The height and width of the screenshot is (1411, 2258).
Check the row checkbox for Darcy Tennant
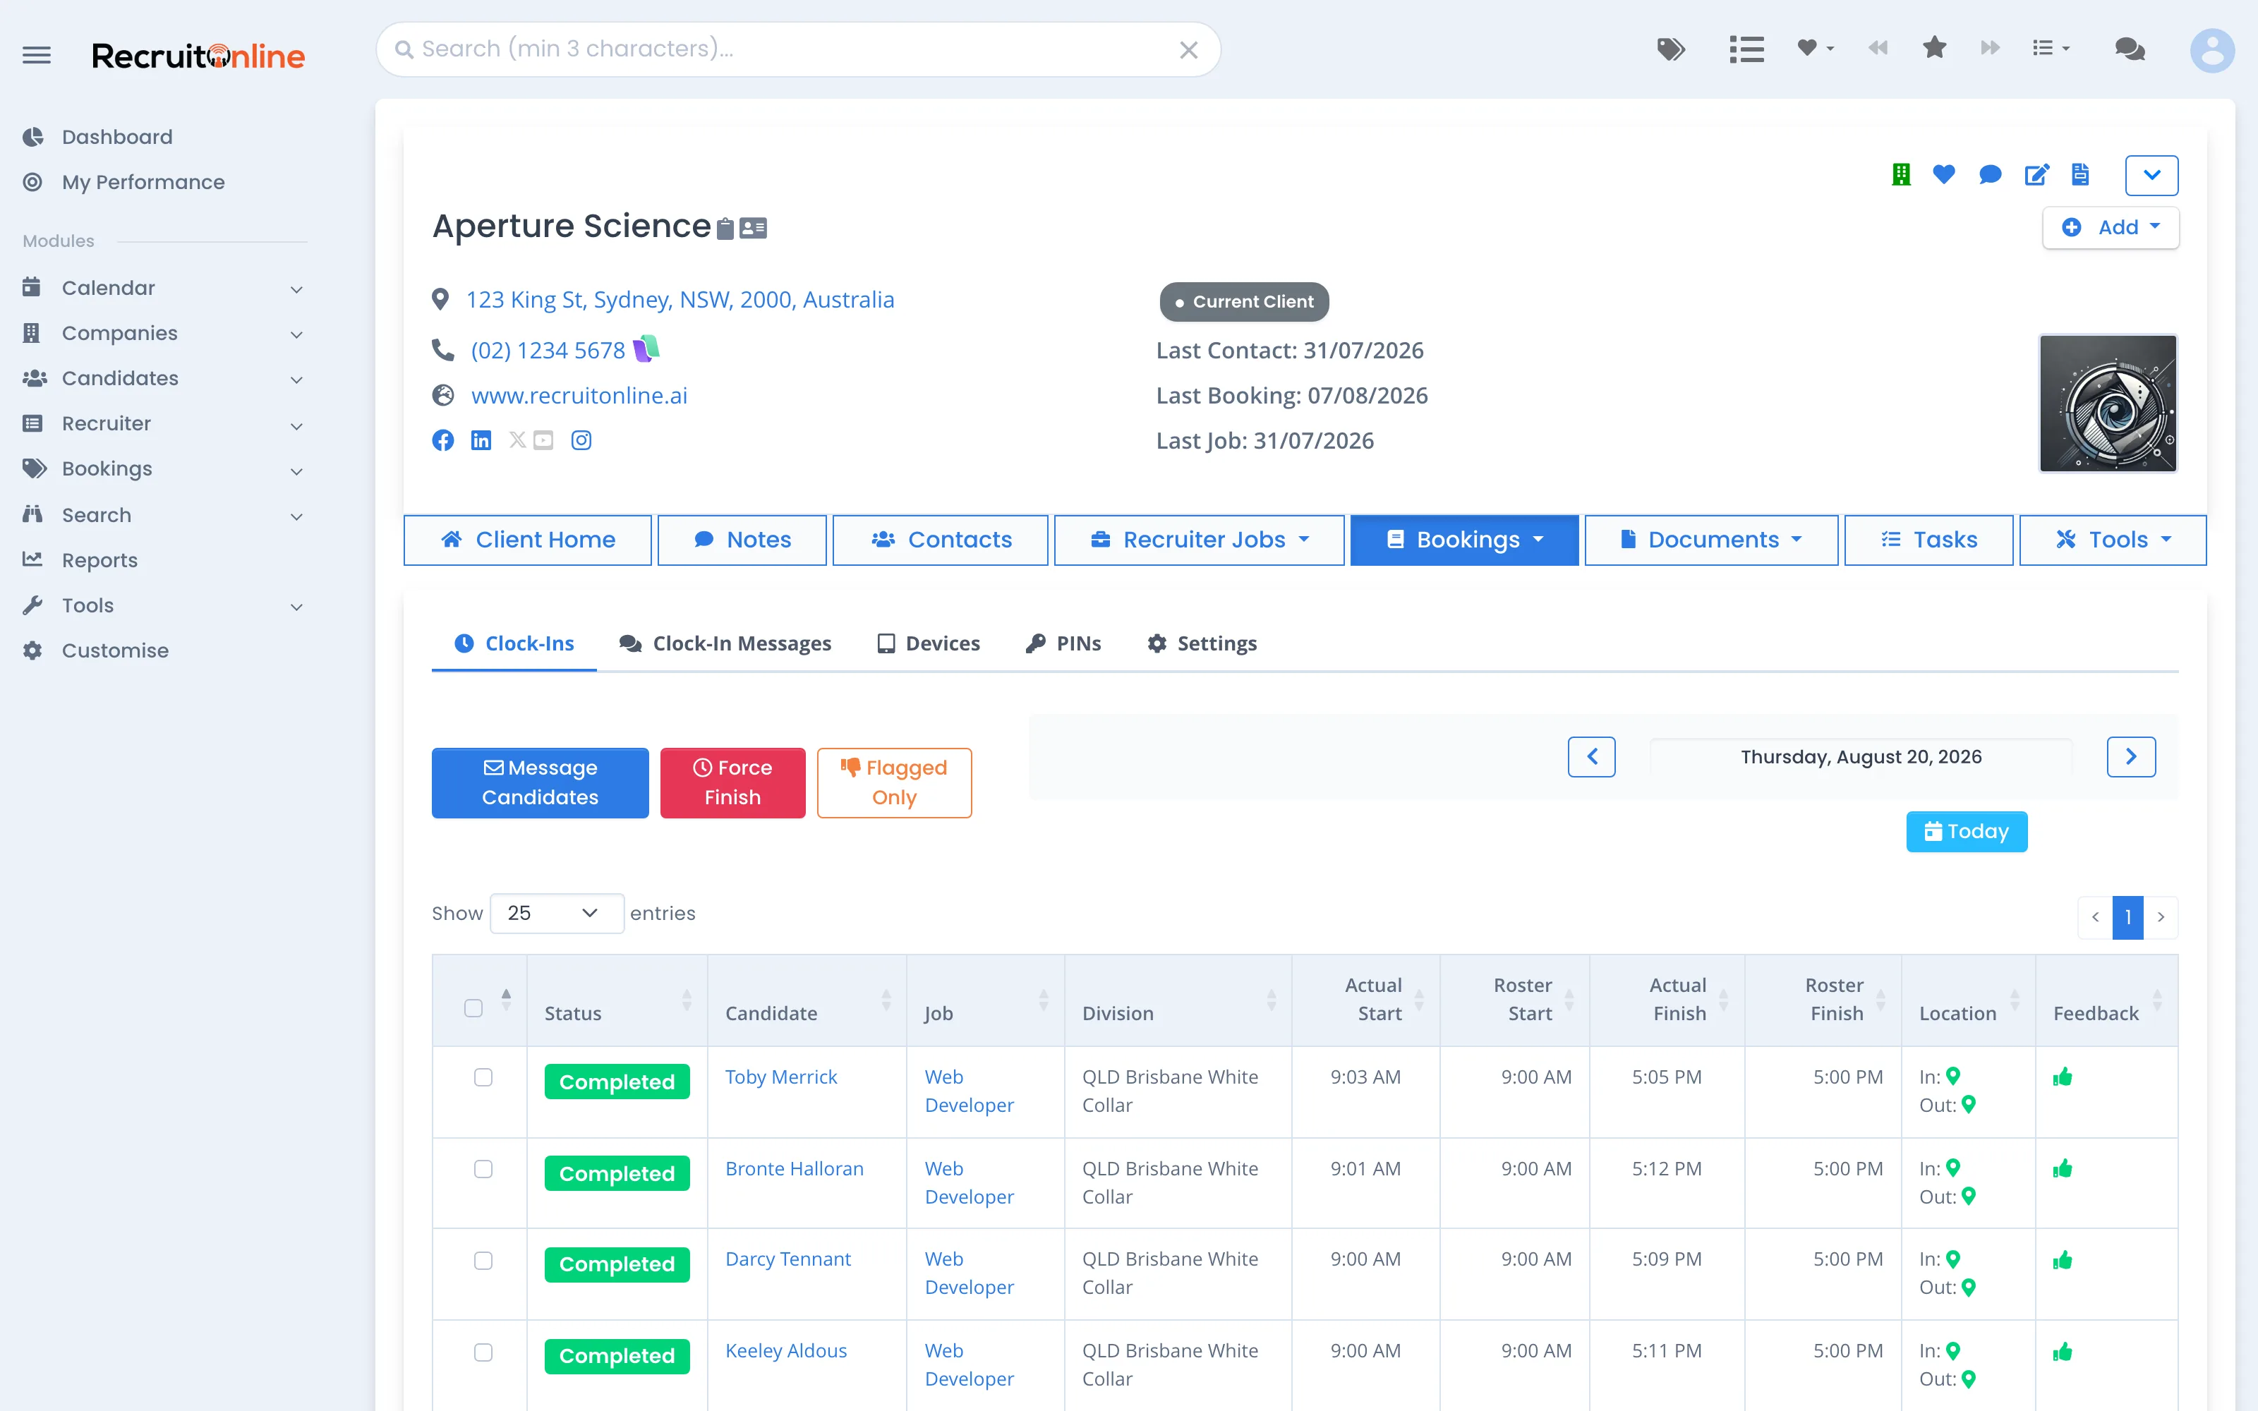coord(483,1261)
